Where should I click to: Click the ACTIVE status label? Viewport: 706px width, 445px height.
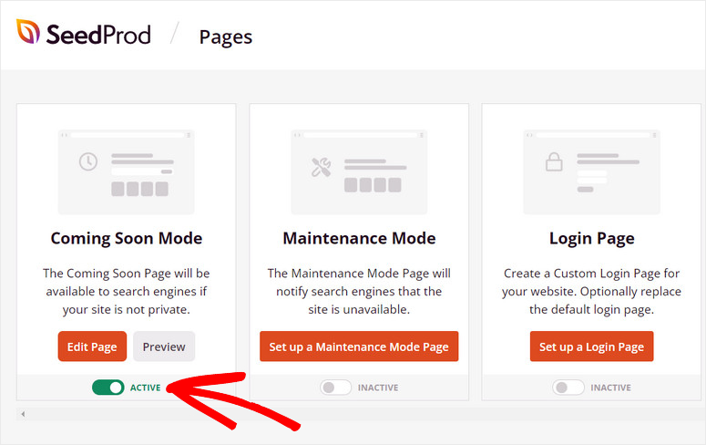(146, 388)
